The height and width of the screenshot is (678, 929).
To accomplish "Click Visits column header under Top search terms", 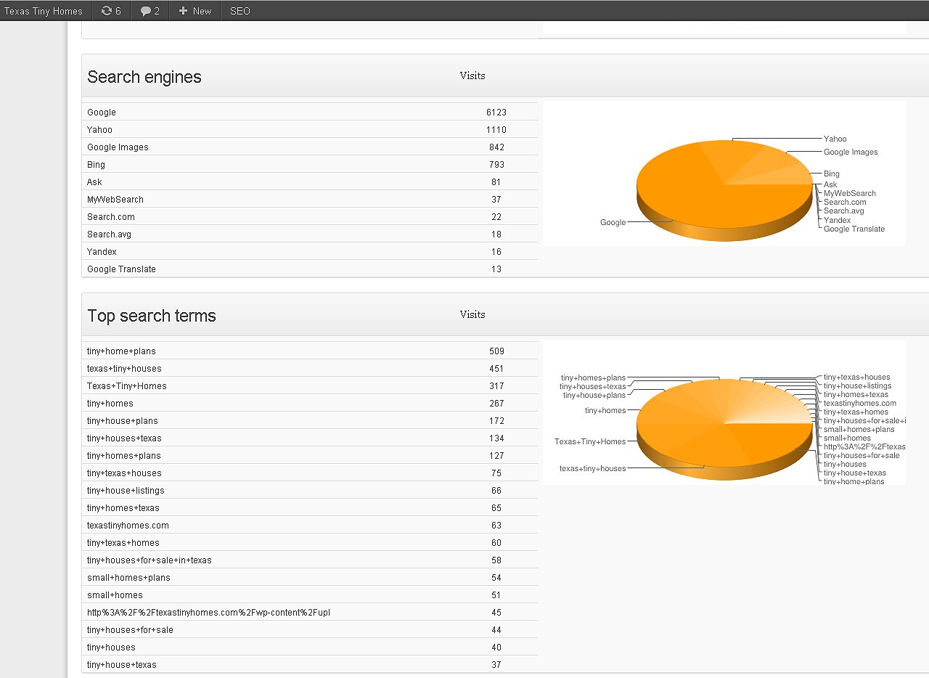I will (x=472, y=314).
